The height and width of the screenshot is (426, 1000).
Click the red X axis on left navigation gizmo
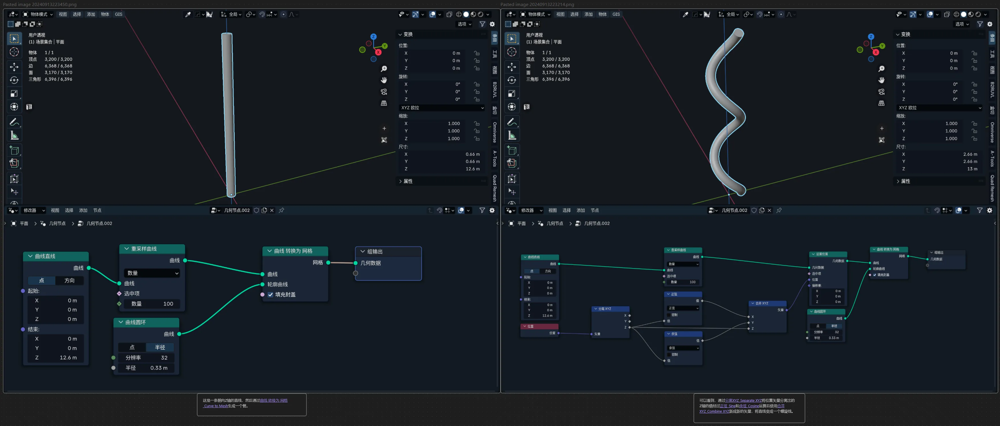click(x=378, y=52)
